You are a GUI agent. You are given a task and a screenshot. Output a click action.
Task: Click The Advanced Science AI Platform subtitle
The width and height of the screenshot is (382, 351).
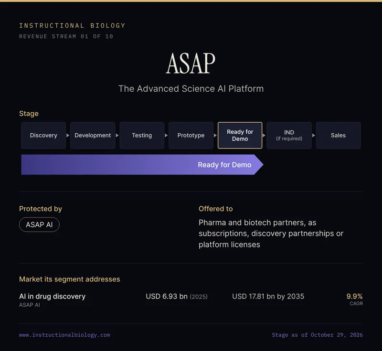tap(191, 89)
